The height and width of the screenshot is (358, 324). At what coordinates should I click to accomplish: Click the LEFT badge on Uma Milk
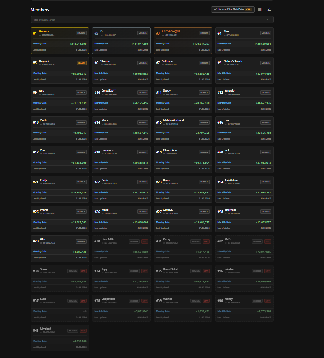coord(145,241)
